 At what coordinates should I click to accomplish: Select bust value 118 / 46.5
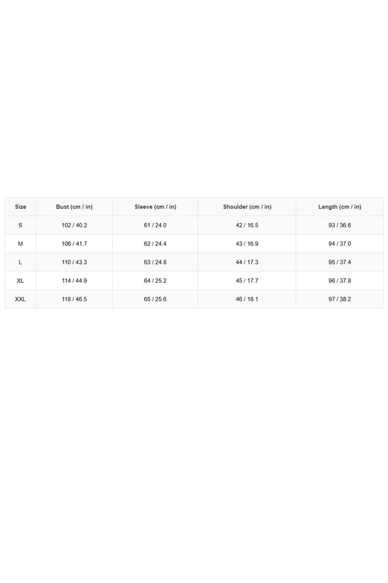point(74,299)
